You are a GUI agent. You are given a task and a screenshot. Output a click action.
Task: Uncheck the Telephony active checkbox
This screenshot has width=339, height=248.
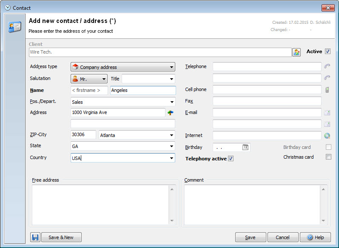231,159
